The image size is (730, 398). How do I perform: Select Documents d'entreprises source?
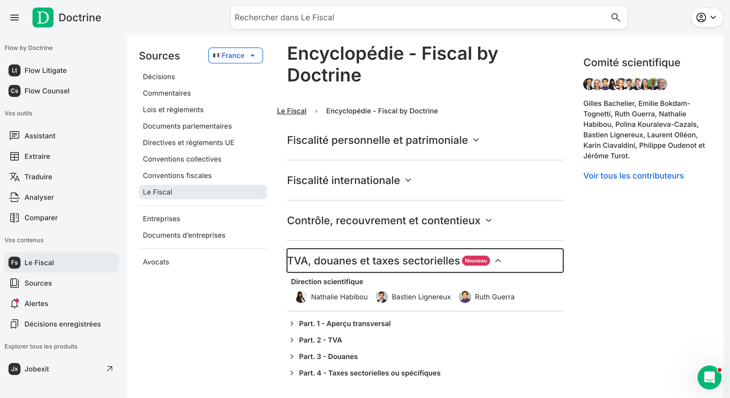[x=184, y=235]
